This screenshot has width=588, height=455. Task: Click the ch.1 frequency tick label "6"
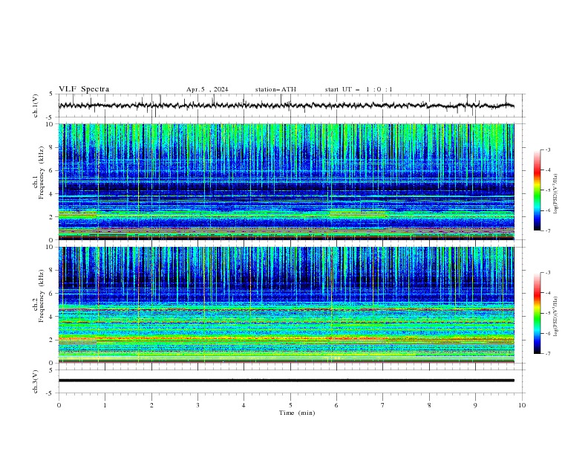click(51, 170)
